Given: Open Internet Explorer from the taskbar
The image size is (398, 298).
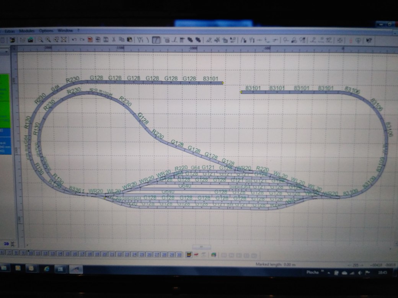Looking at the screenshot, I should (x=46, y=269).
